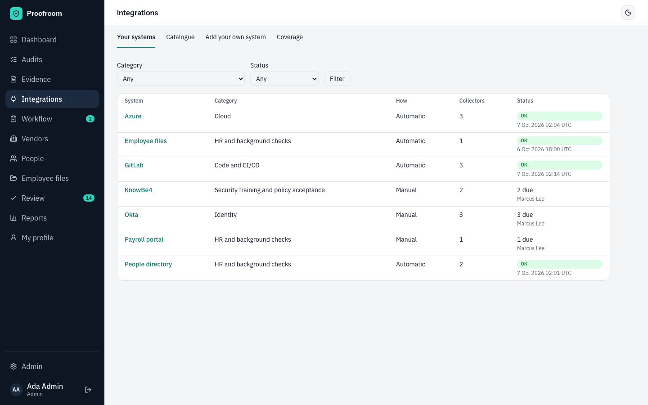Open the Category filter dropdown
648x405 pixels.
pyautogui.click(x=181, y=79)
